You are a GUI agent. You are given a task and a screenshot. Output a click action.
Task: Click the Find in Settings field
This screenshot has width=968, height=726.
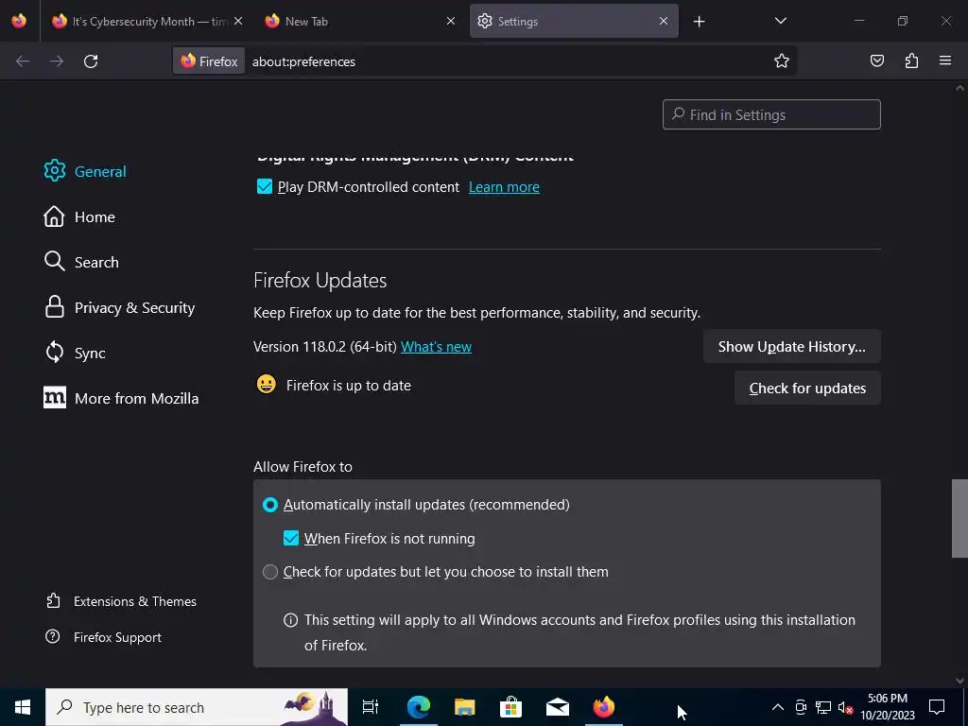click(x=771, y=114)
